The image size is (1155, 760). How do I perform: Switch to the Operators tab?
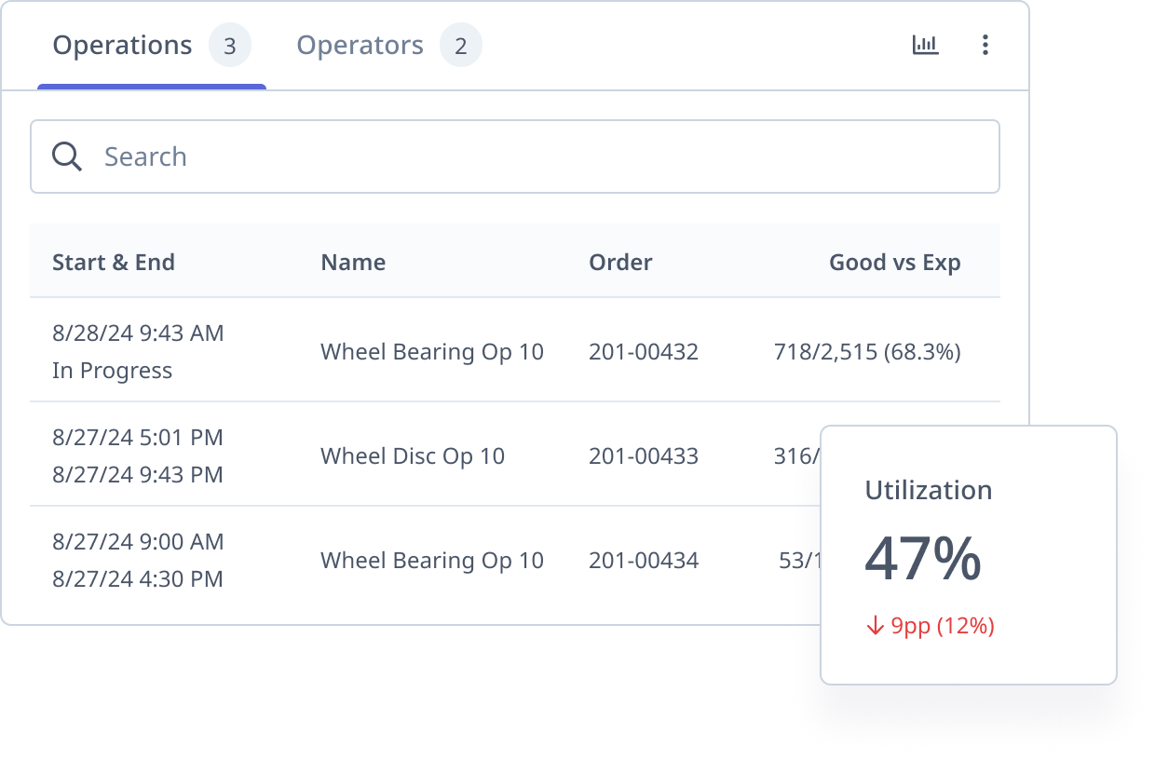(360, 44)
